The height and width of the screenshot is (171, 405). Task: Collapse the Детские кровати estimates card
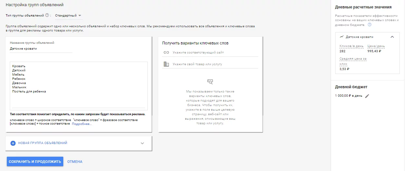click(392, 37)
